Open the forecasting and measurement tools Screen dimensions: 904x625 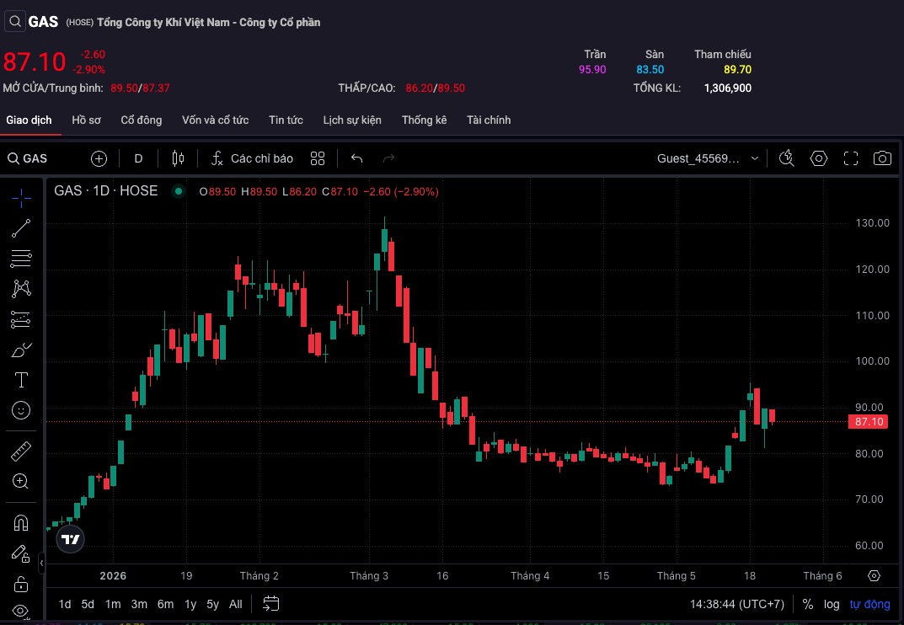[21, 319]
